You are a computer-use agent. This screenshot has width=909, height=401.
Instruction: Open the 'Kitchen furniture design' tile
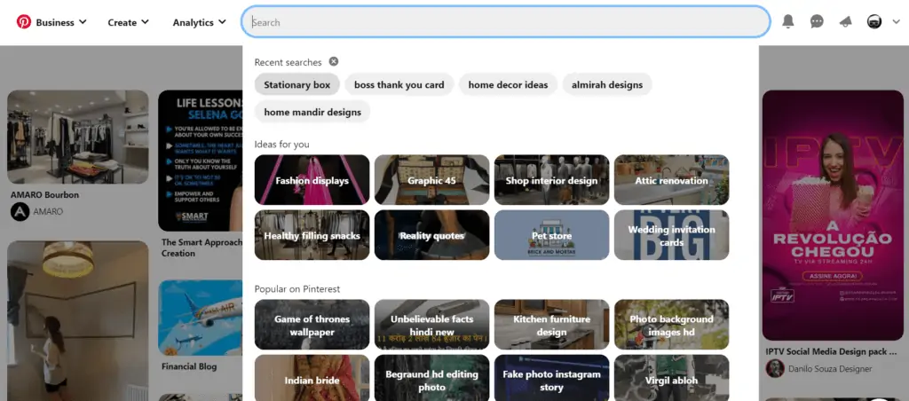point(551,325)
